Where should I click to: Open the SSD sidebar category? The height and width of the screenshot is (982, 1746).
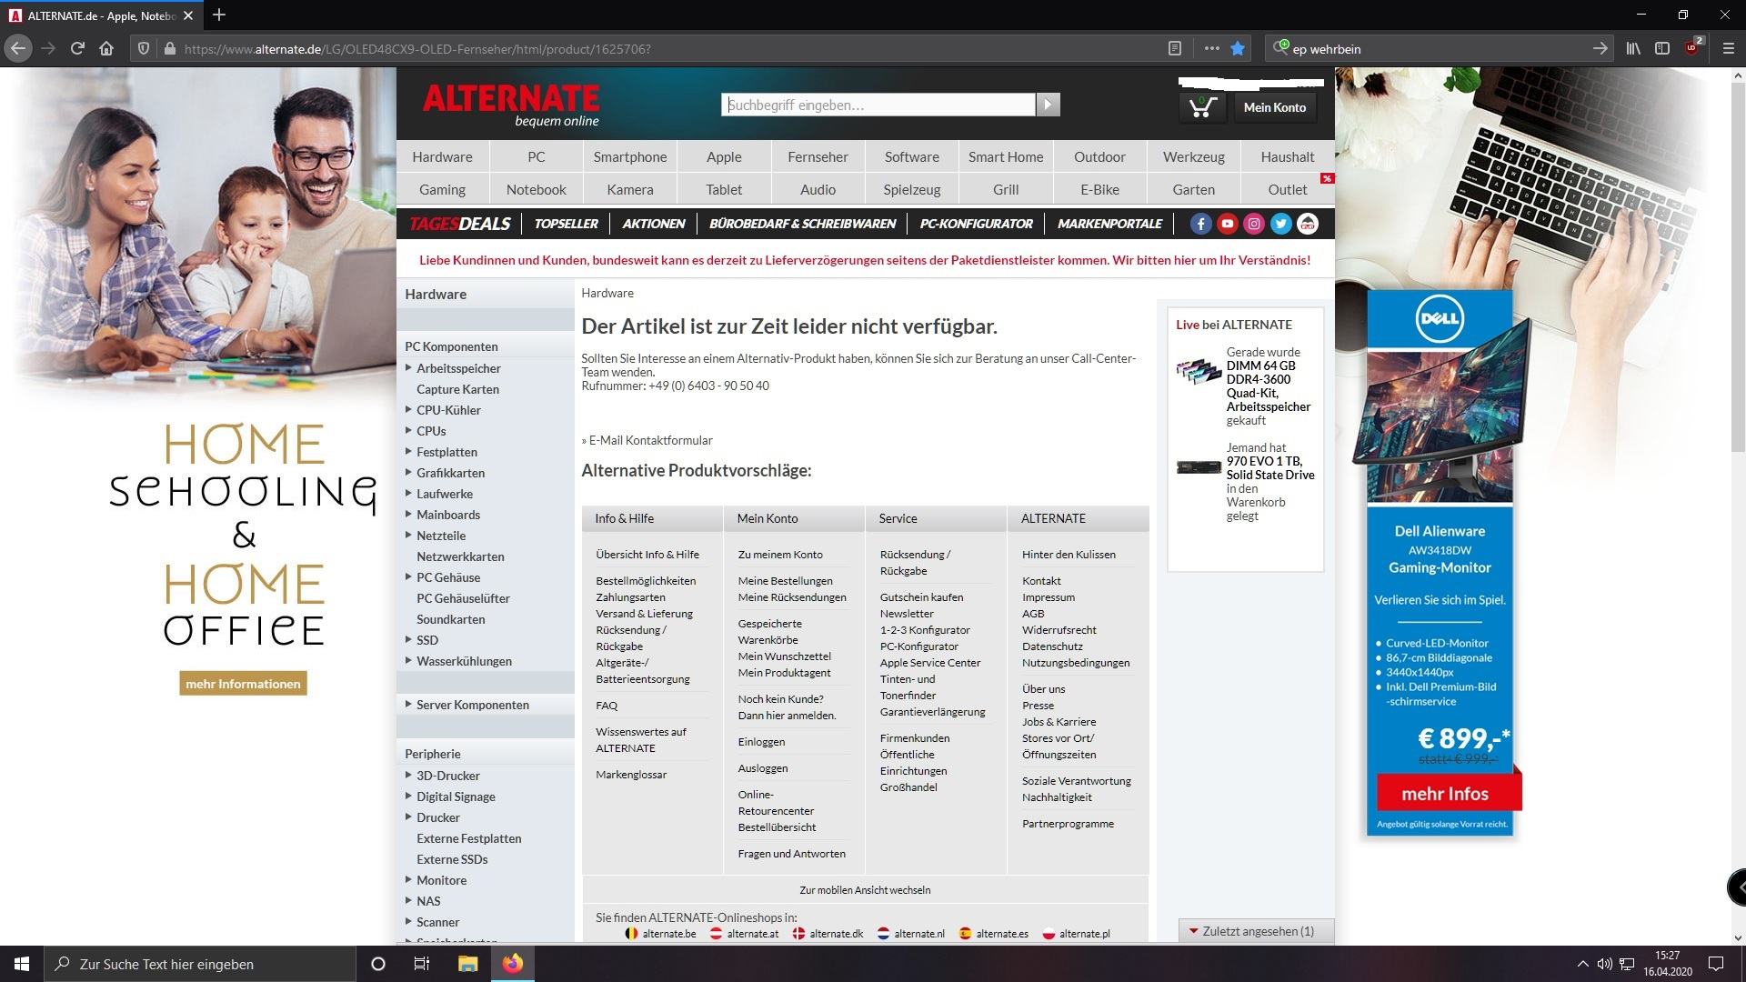(x=427, y=640)
